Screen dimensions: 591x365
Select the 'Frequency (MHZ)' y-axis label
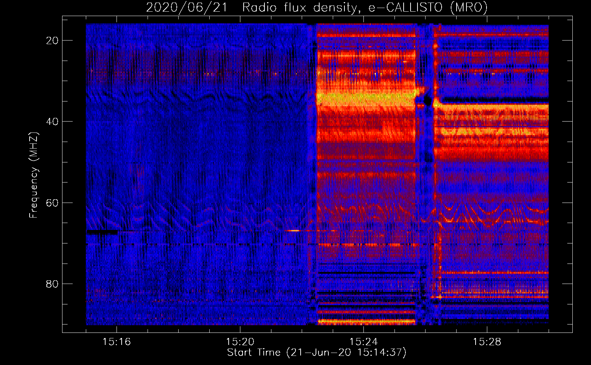[x=34, y=175]
